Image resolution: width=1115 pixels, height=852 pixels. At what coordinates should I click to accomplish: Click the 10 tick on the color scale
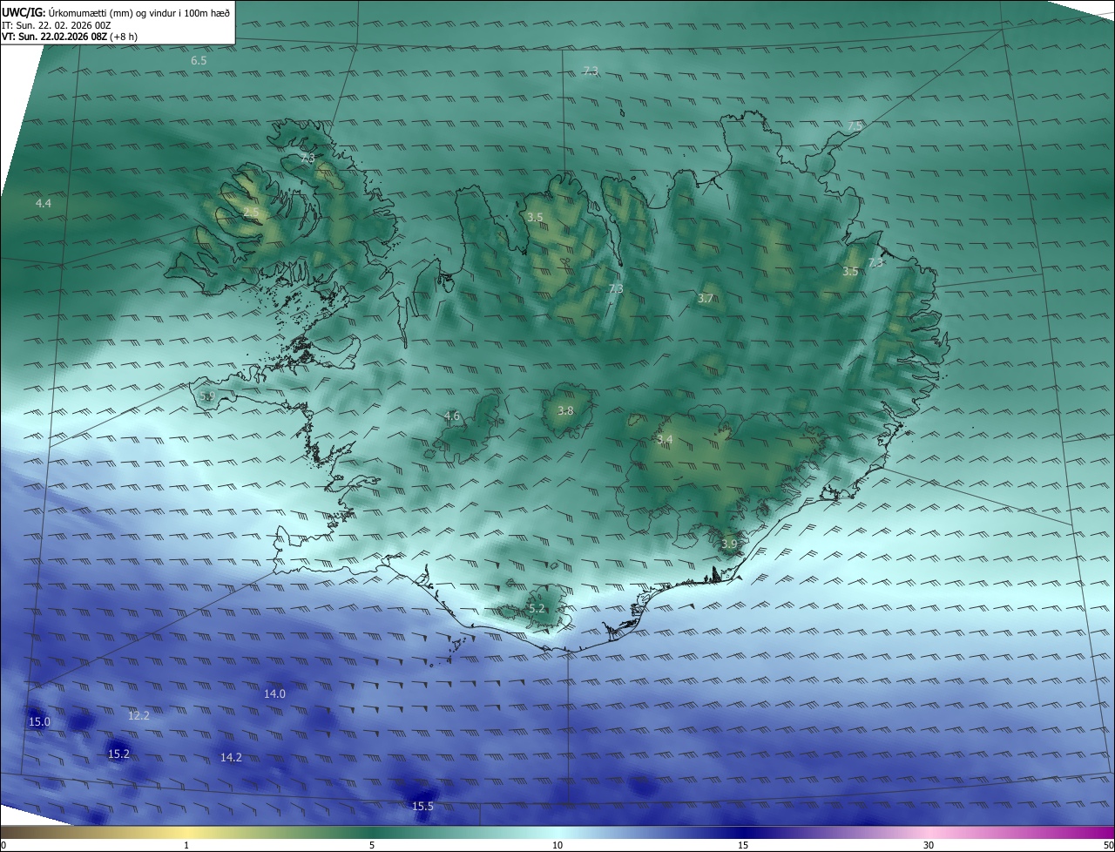[x=557, y=845]
